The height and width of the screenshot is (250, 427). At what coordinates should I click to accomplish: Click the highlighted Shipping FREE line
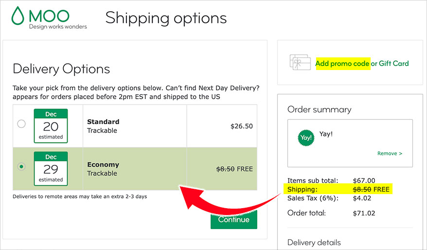click(x=338, y=189)
